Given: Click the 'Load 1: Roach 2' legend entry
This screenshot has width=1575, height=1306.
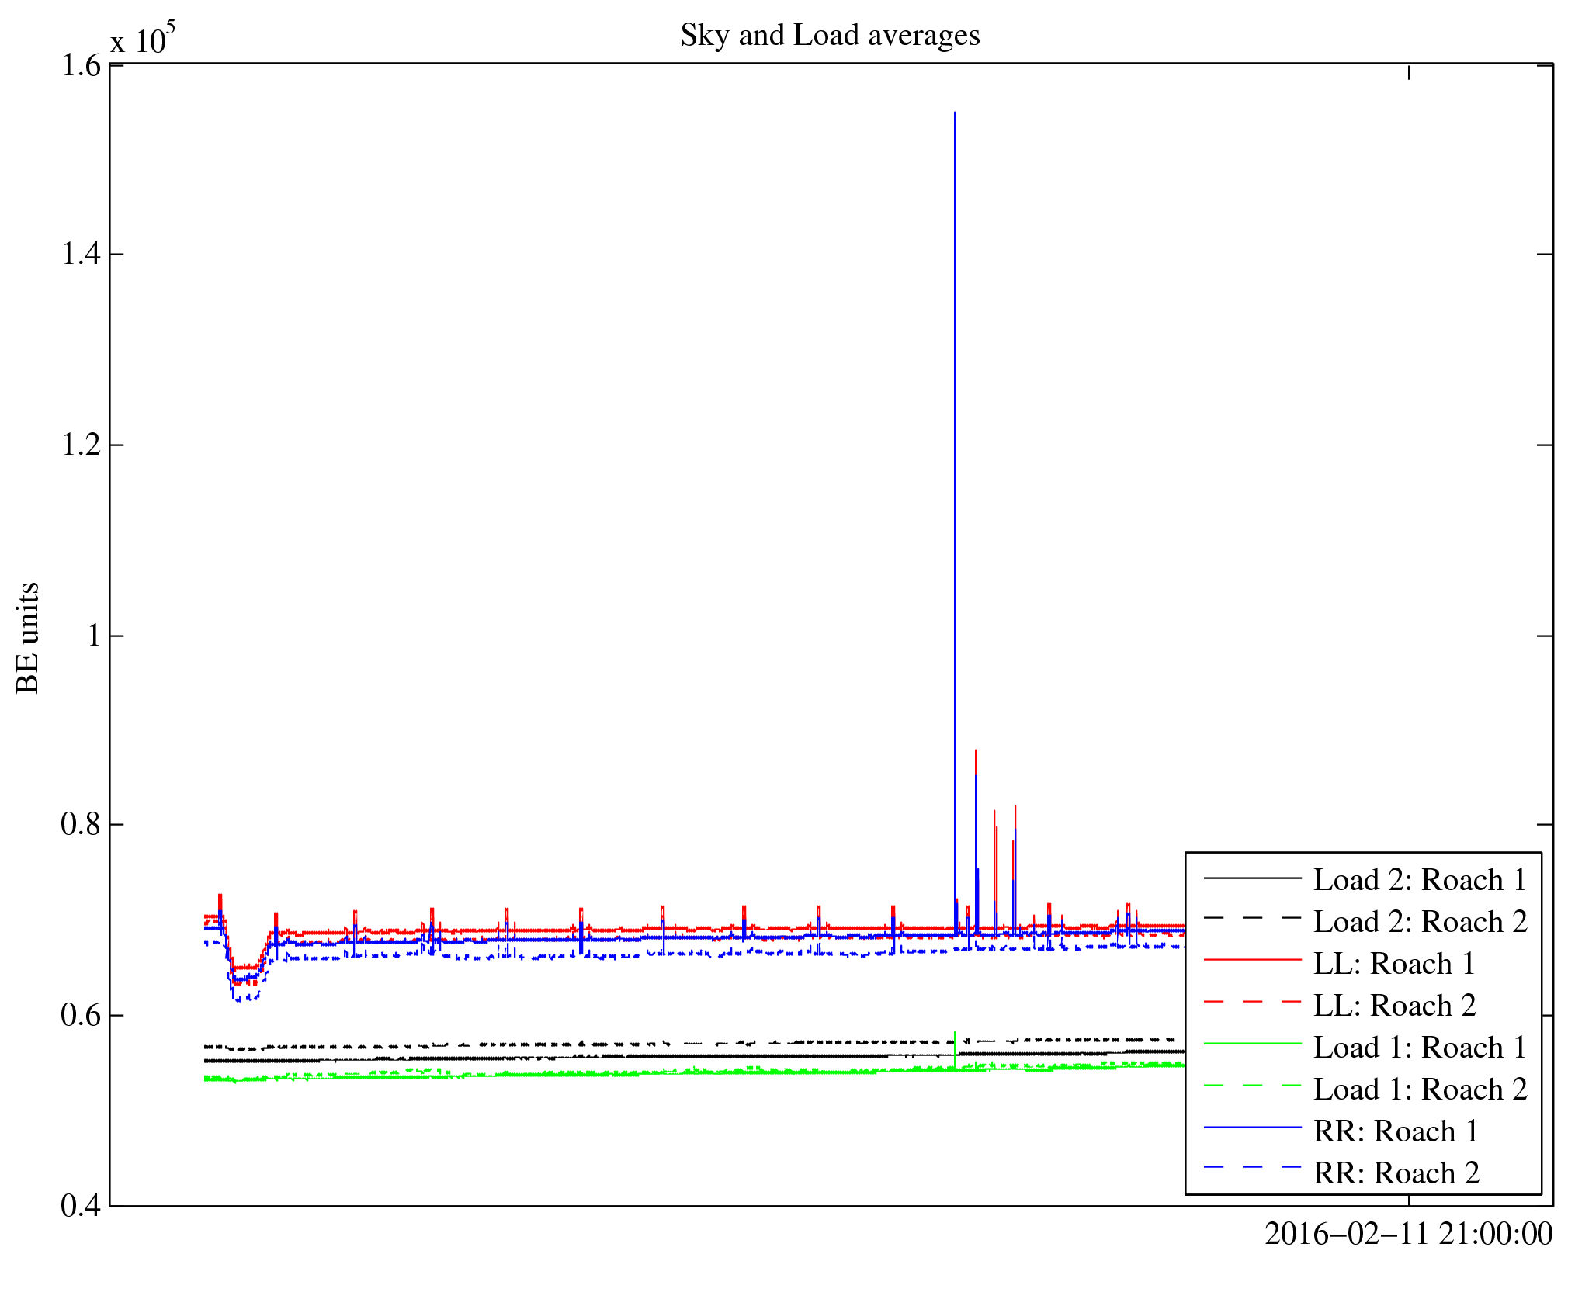Looking at the screenshot, I should [1420, 1089].
